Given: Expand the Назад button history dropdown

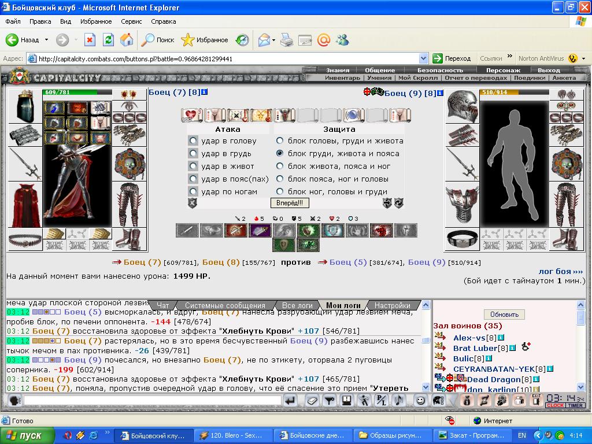Looking at the screenshot, I should coord(46,40).
